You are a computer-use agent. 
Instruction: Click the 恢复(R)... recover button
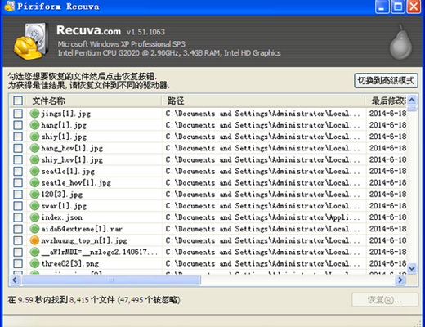pos(385,300)
